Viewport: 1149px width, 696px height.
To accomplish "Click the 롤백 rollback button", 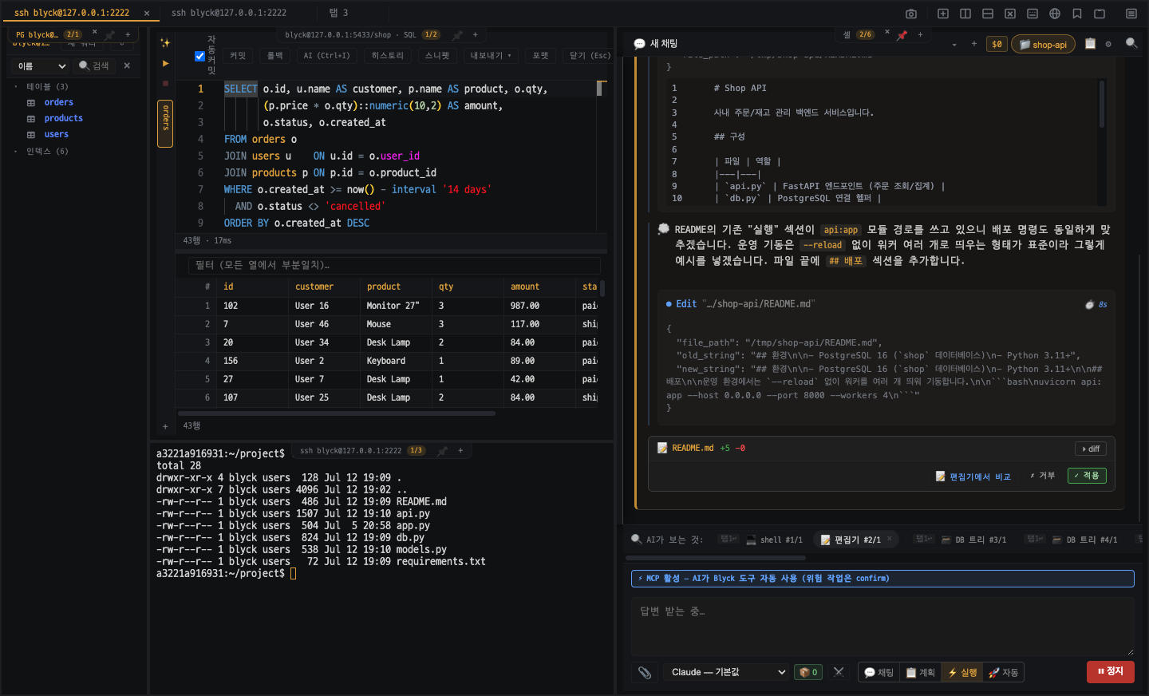I will pos(275,56).
